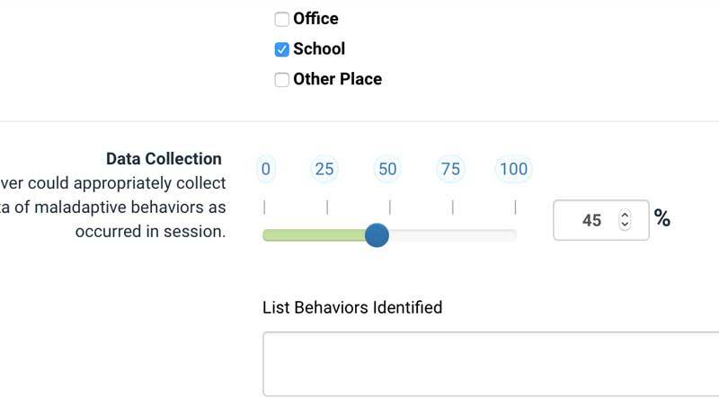Click the unfilled gray slider track
Viewport: 719px width, 398px height.
453,235
